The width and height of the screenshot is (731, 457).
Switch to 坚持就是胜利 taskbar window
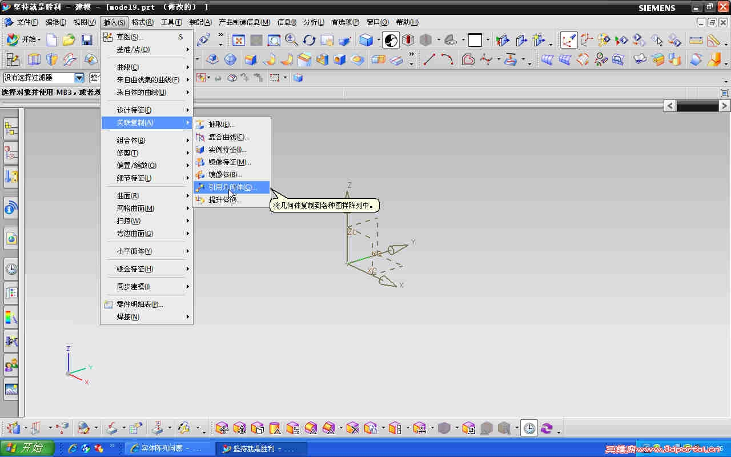coord(262,448)
